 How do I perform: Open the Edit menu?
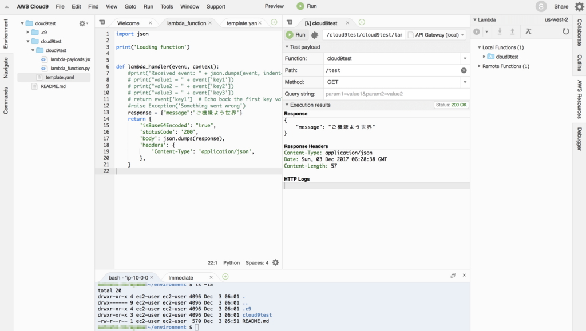[x=76, y=6]
